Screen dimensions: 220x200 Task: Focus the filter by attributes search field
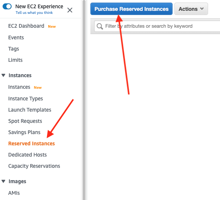pos(157,26)
